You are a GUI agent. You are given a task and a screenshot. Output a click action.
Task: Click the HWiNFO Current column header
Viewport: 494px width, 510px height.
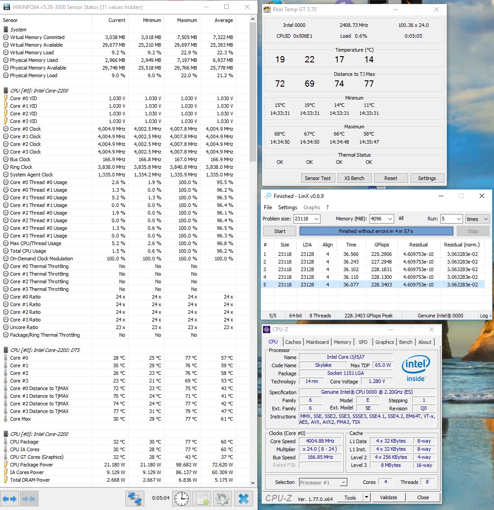pyautogui.click(x=110, y=20)
